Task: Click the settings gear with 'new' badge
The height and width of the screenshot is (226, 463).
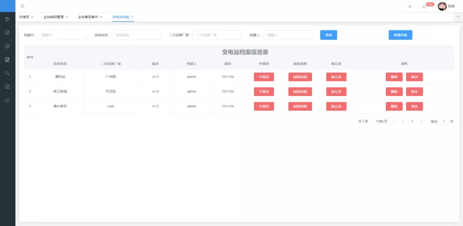Action: [x=424, y=6]
